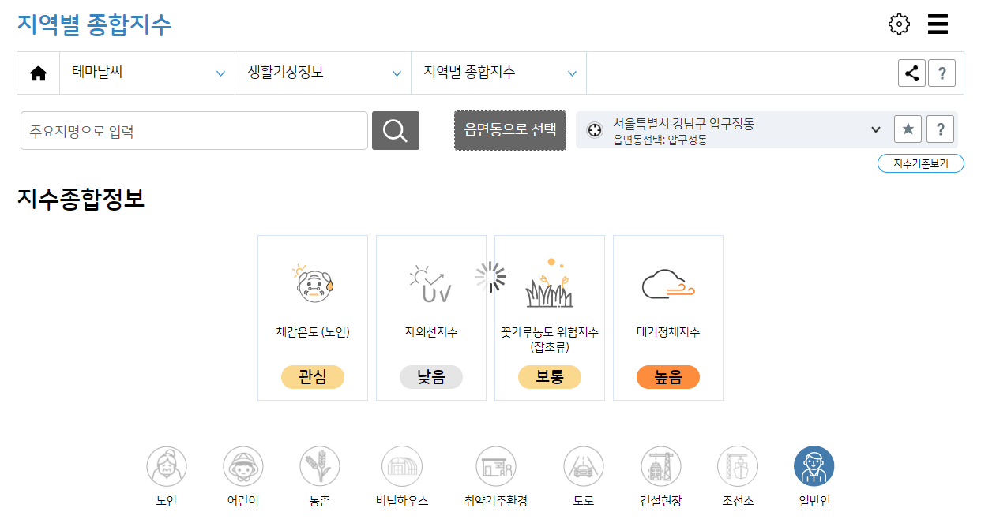Open the 생활기상정보 dropdown
The height and width of the screenshot is (523, 981).
(x=322, y=73)
